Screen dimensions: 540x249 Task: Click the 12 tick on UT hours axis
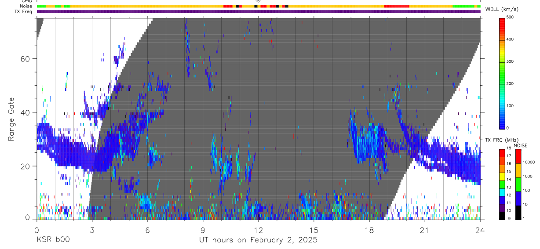click(x=258, y=230)
